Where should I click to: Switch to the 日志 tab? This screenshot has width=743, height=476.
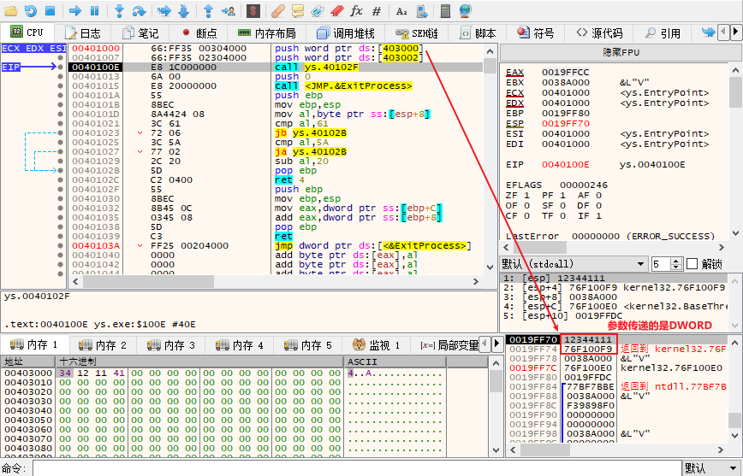(83, 33)
